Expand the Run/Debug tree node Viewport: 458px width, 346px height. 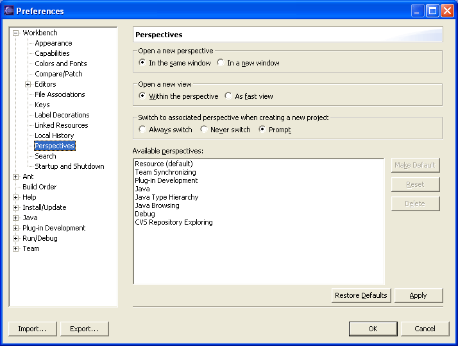16,238
